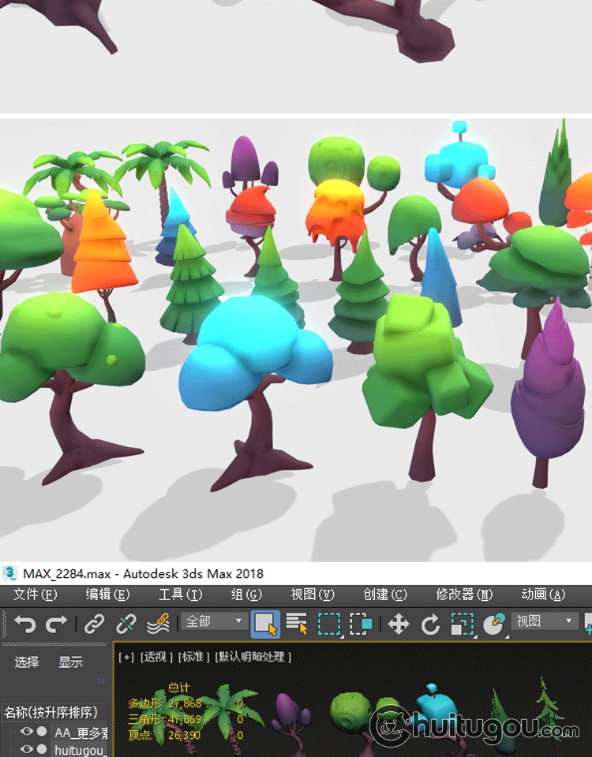592x757 pixels.
Task: Activate the Select and Scale tool
Action: (x=462, y=625)
